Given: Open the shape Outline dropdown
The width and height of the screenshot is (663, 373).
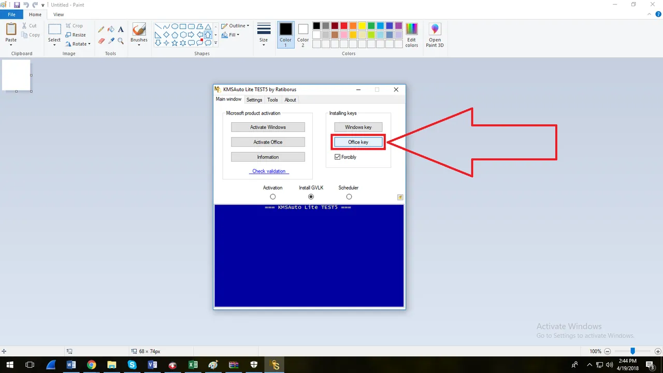Looking at the screenshot, I should [x=235, y=26].
